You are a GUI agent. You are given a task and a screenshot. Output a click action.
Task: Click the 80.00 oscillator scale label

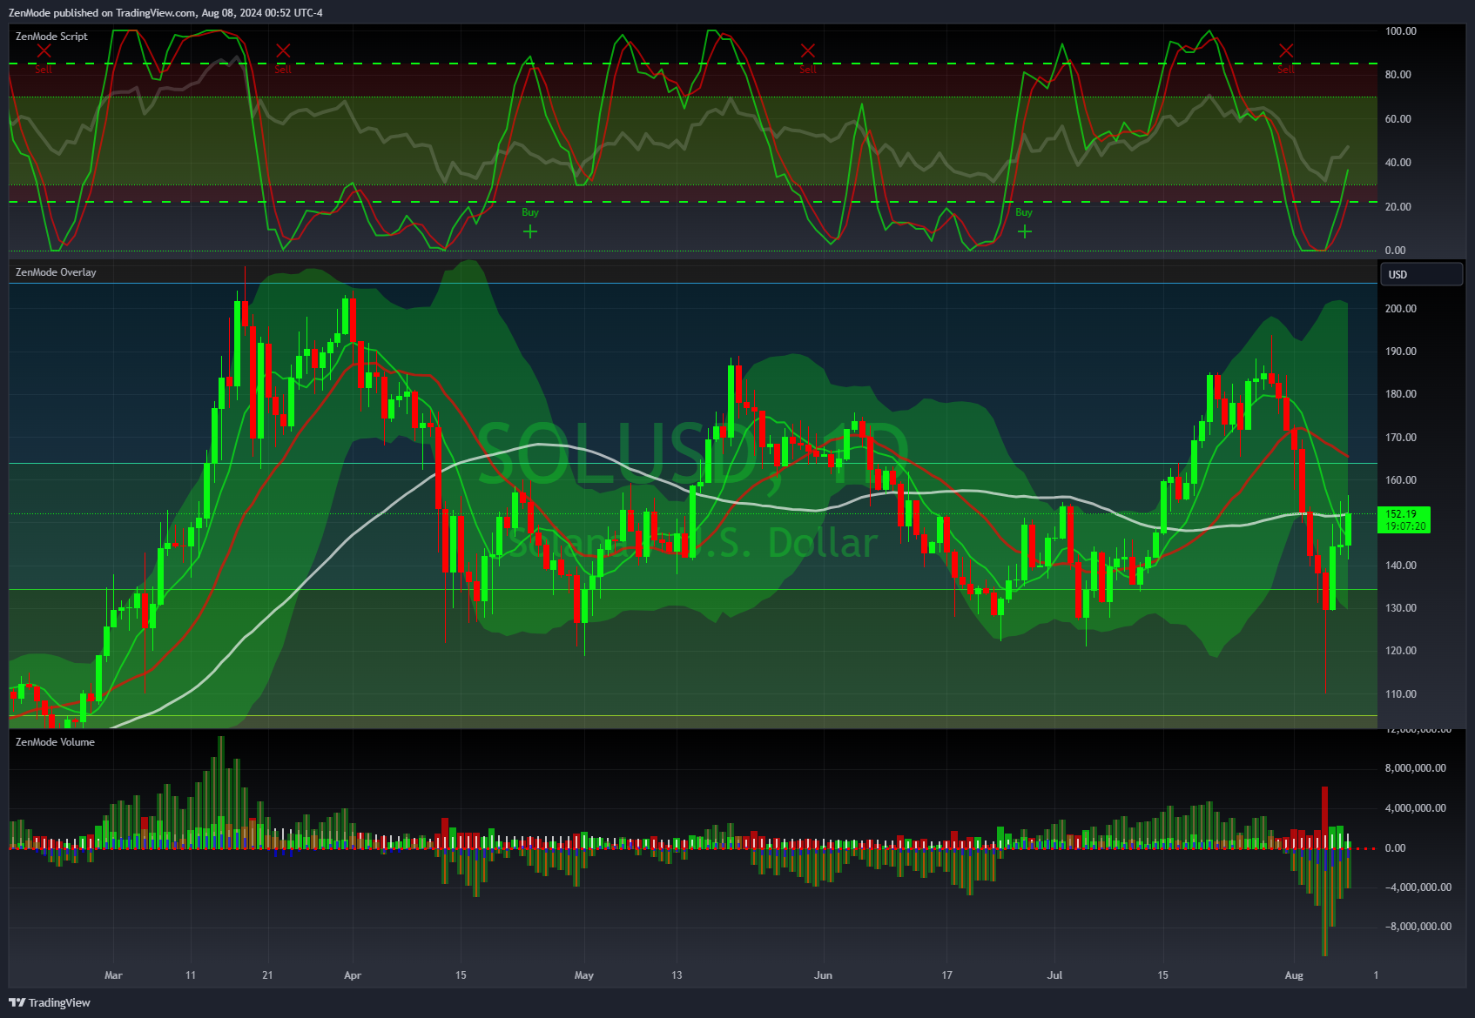[1398, 75]
